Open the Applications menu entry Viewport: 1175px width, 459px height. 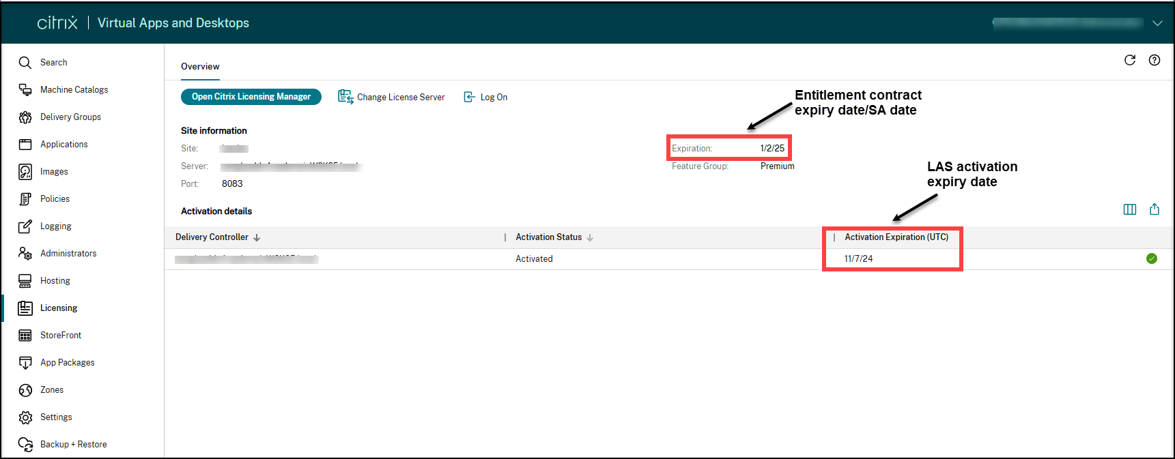[64, 145]
